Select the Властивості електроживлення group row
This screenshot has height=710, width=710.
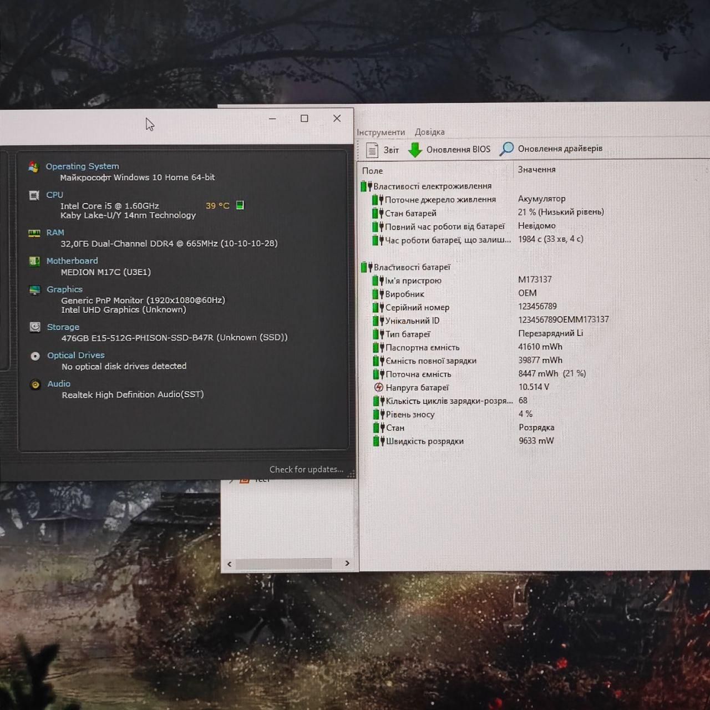432,186
